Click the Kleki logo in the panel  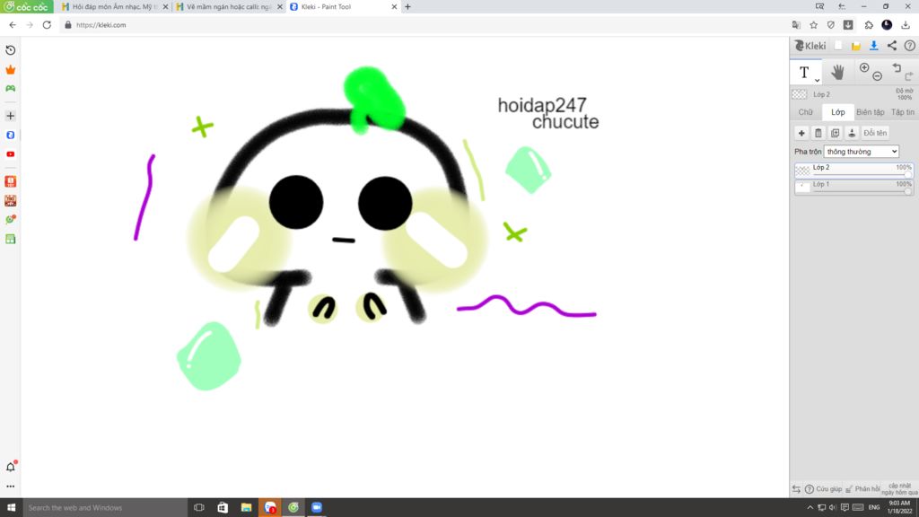(810, 46)
